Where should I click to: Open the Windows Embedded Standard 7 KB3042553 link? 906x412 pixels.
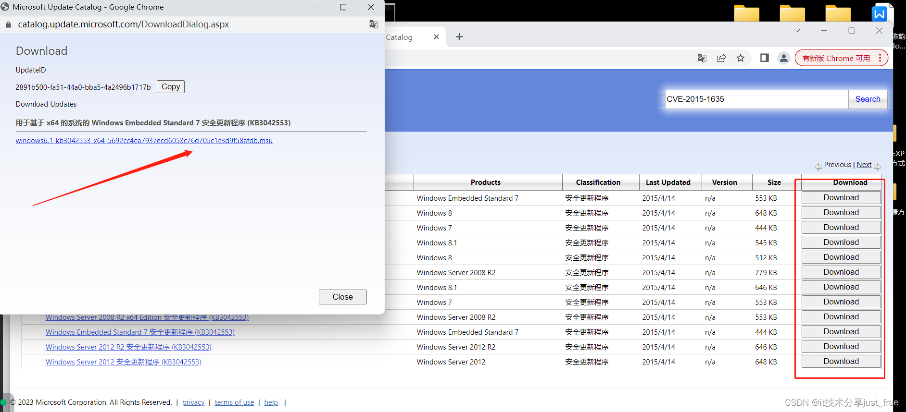pos(140,332)
